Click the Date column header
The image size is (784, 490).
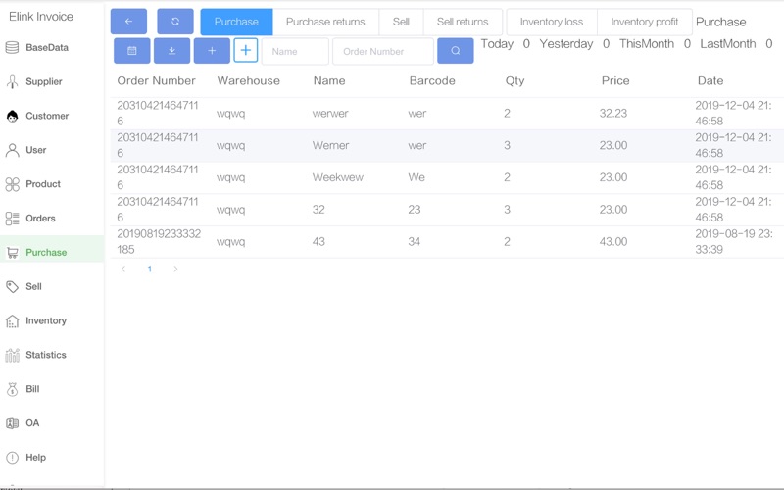click(710, 81)
